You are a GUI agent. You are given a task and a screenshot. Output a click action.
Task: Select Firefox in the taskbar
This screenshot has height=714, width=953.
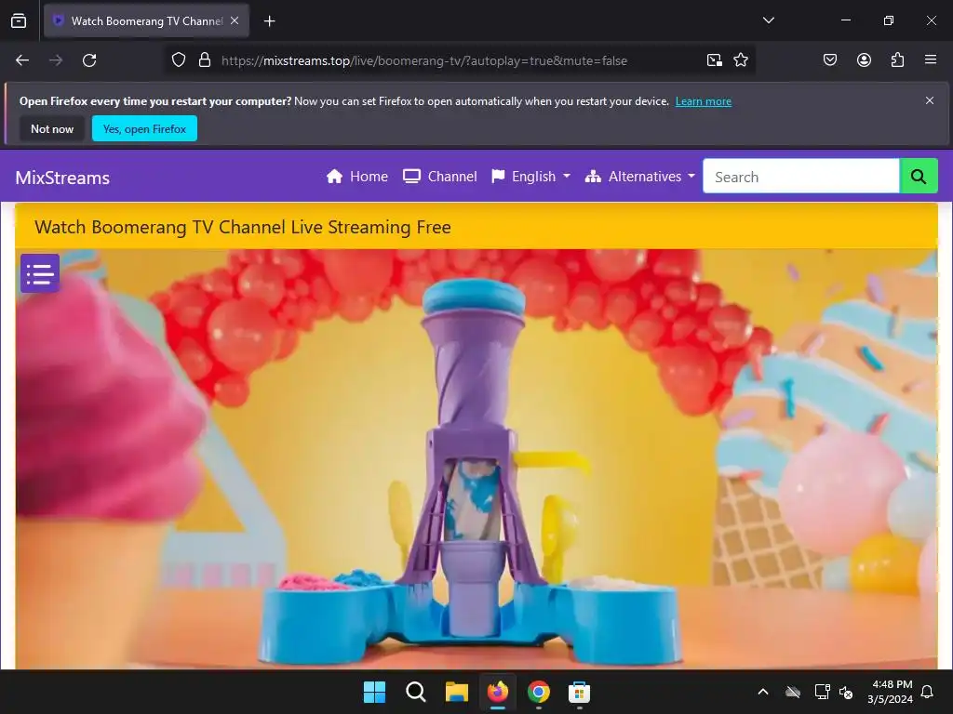(x=498, y=692)
